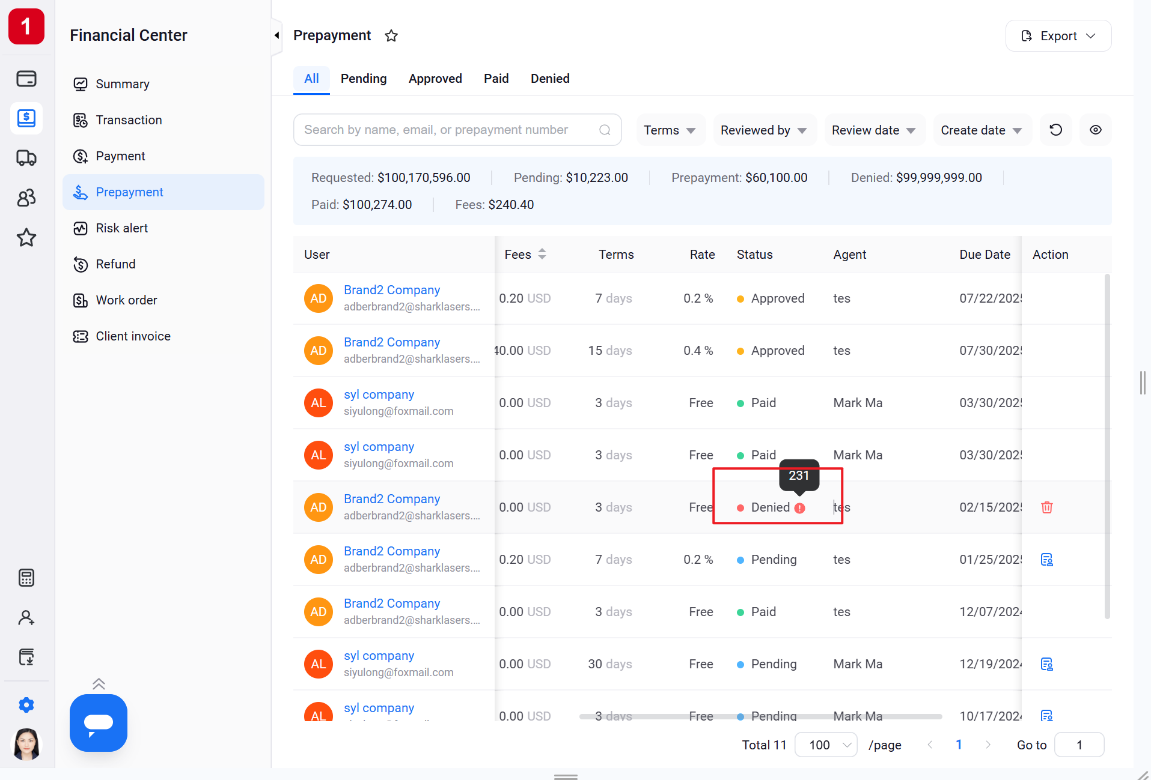This screenshot has width=1151, height=780.
Task: Sort by the Fees column arrows
Action: click(x=542, y=254)
